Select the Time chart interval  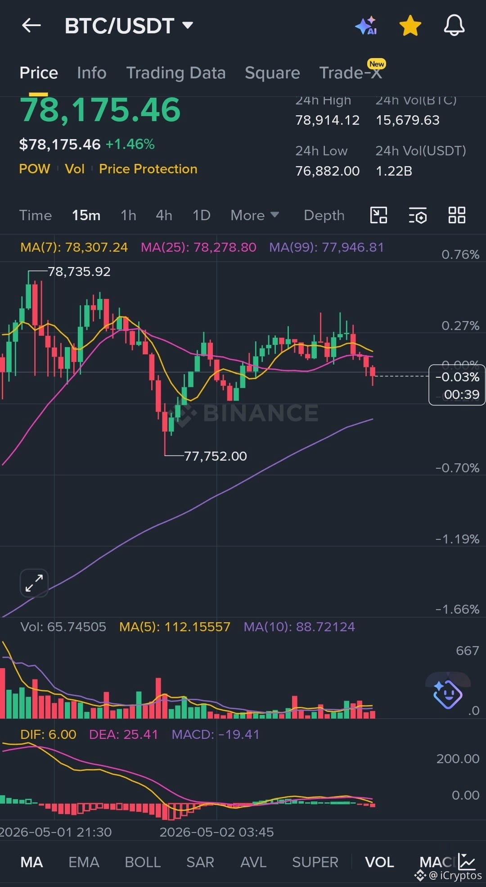(x=36, y=215)
